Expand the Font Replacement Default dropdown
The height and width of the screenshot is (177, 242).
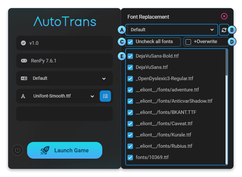pyautogui.click(x=172, y=30)
